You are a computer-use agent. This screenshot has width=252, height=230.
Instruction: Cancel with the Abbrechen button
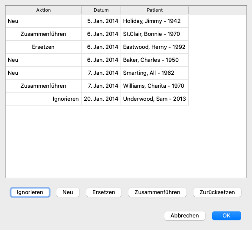pyautogui.click(x=185, y=216)
